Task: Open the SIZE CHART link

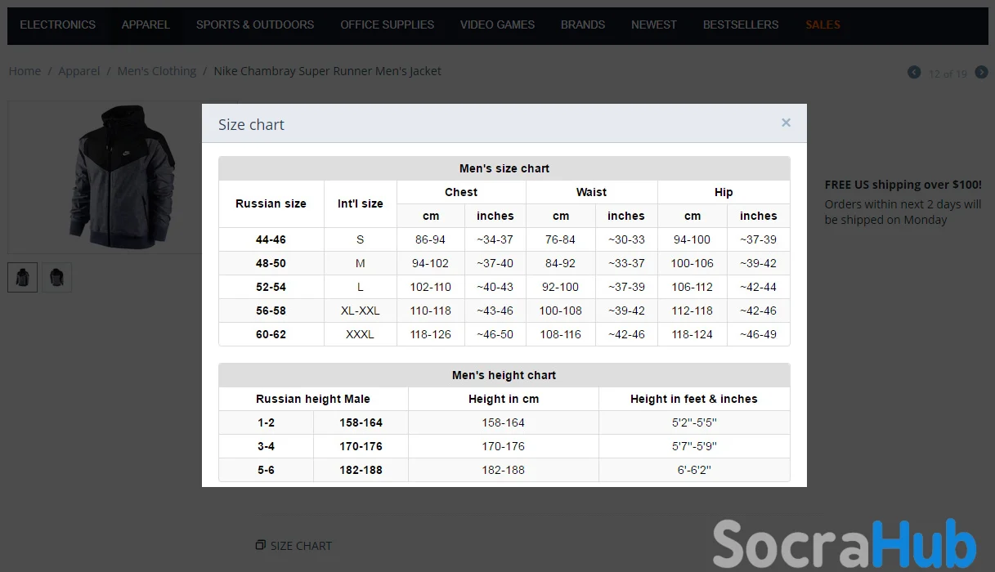Action: tap(301, 546)
